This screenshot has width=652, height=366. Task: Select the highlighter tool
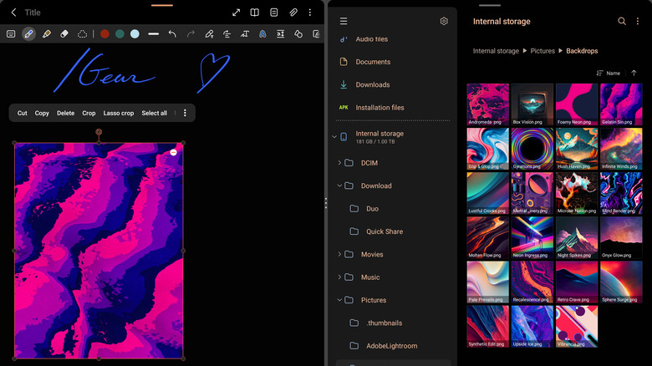point(47,34)
